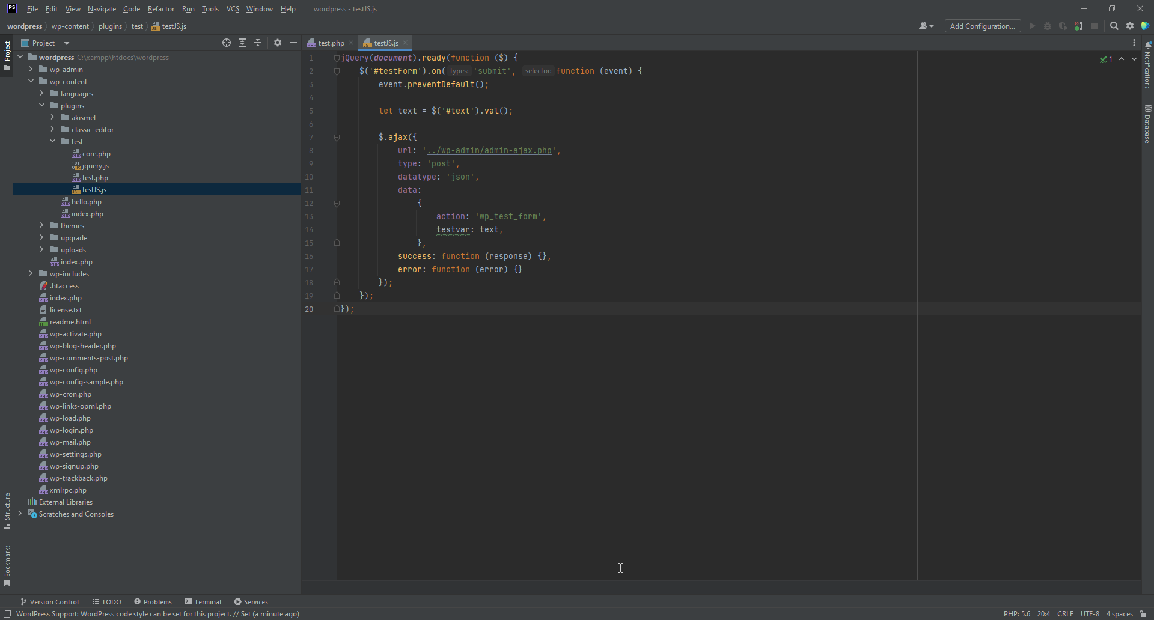Toggle code fold marker on line 7
The width and height of the screenshot is (1154, 620).
pos(337,137)
